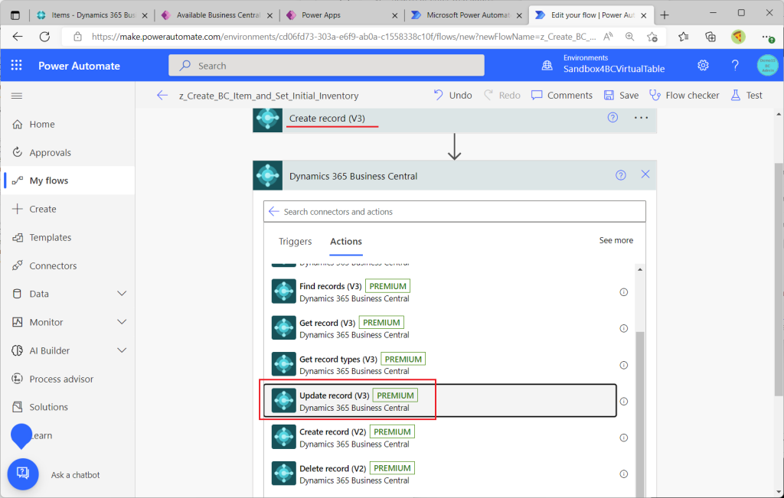
Task: Select the Delete record (V2) action
Action: coord(440,474)
